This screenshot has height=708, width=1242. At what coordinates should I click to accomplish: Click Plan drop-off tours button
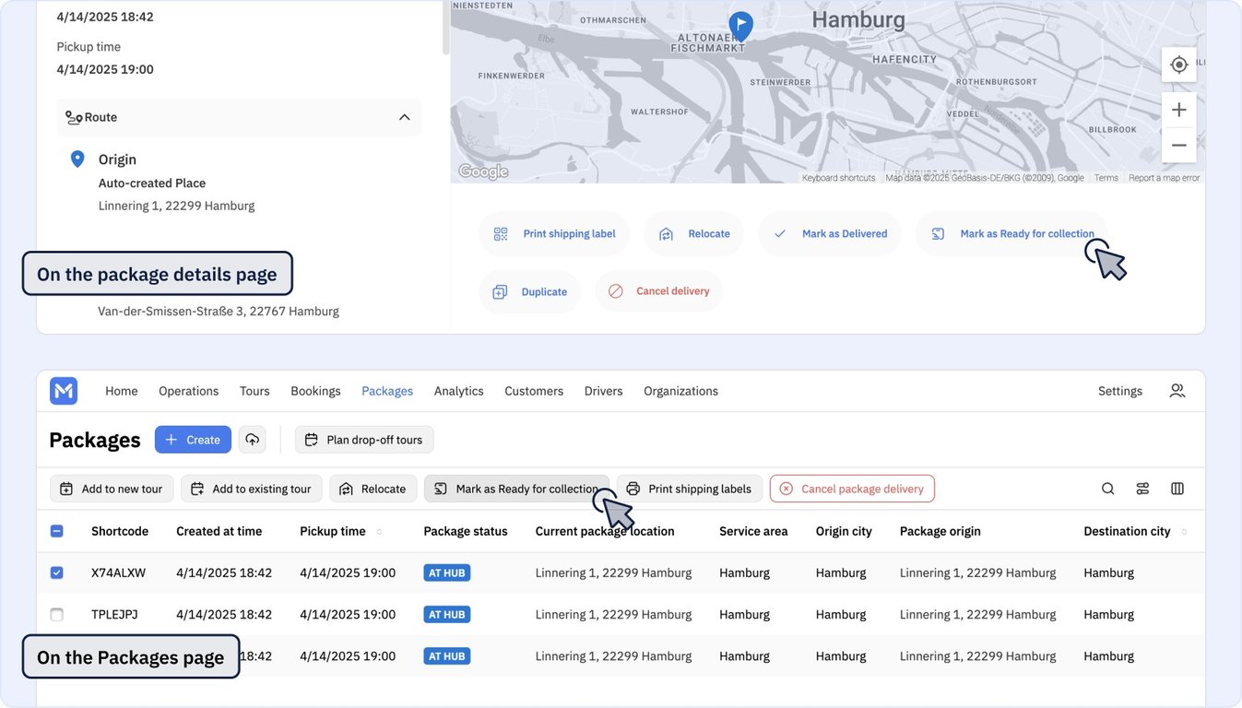364,440
